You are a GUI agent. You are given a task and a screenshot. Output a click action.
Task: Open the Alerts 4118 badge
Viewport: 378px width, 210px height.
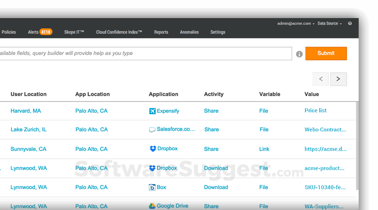coord(46,32)
